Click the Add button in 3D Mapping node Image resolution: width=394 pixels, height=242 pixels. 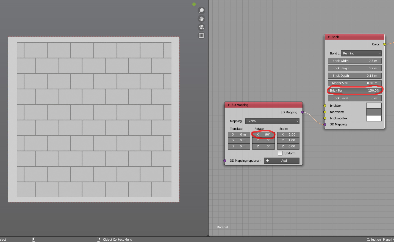click(x=281, y=161)
